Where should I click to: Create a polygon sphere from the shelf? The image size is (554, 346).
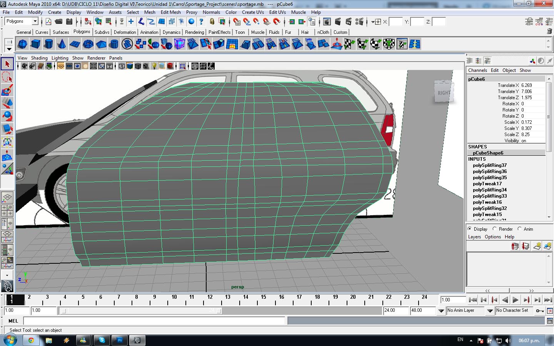(23, 44)
